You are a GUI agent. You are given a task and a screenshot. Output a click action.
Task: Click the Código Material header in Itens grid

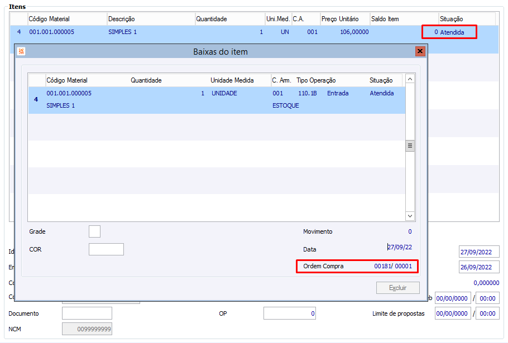(49, 19)
